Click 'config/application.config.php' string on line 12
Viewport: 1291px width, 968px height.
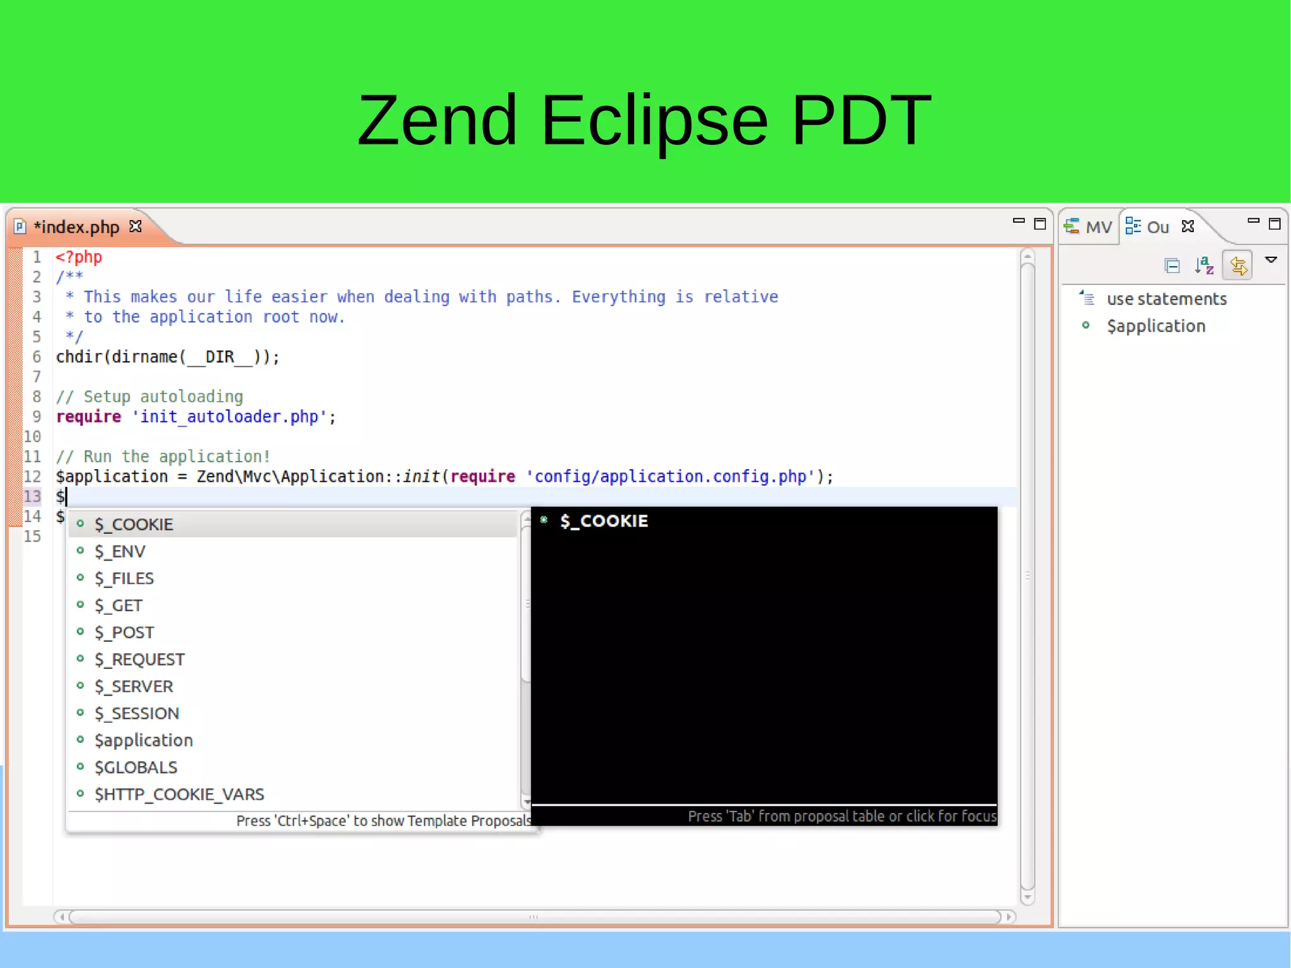click(x=670, y=477)
